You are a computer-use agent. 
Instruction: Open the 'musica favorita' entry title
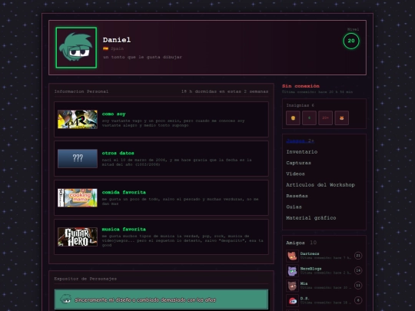tap(124, 230)
